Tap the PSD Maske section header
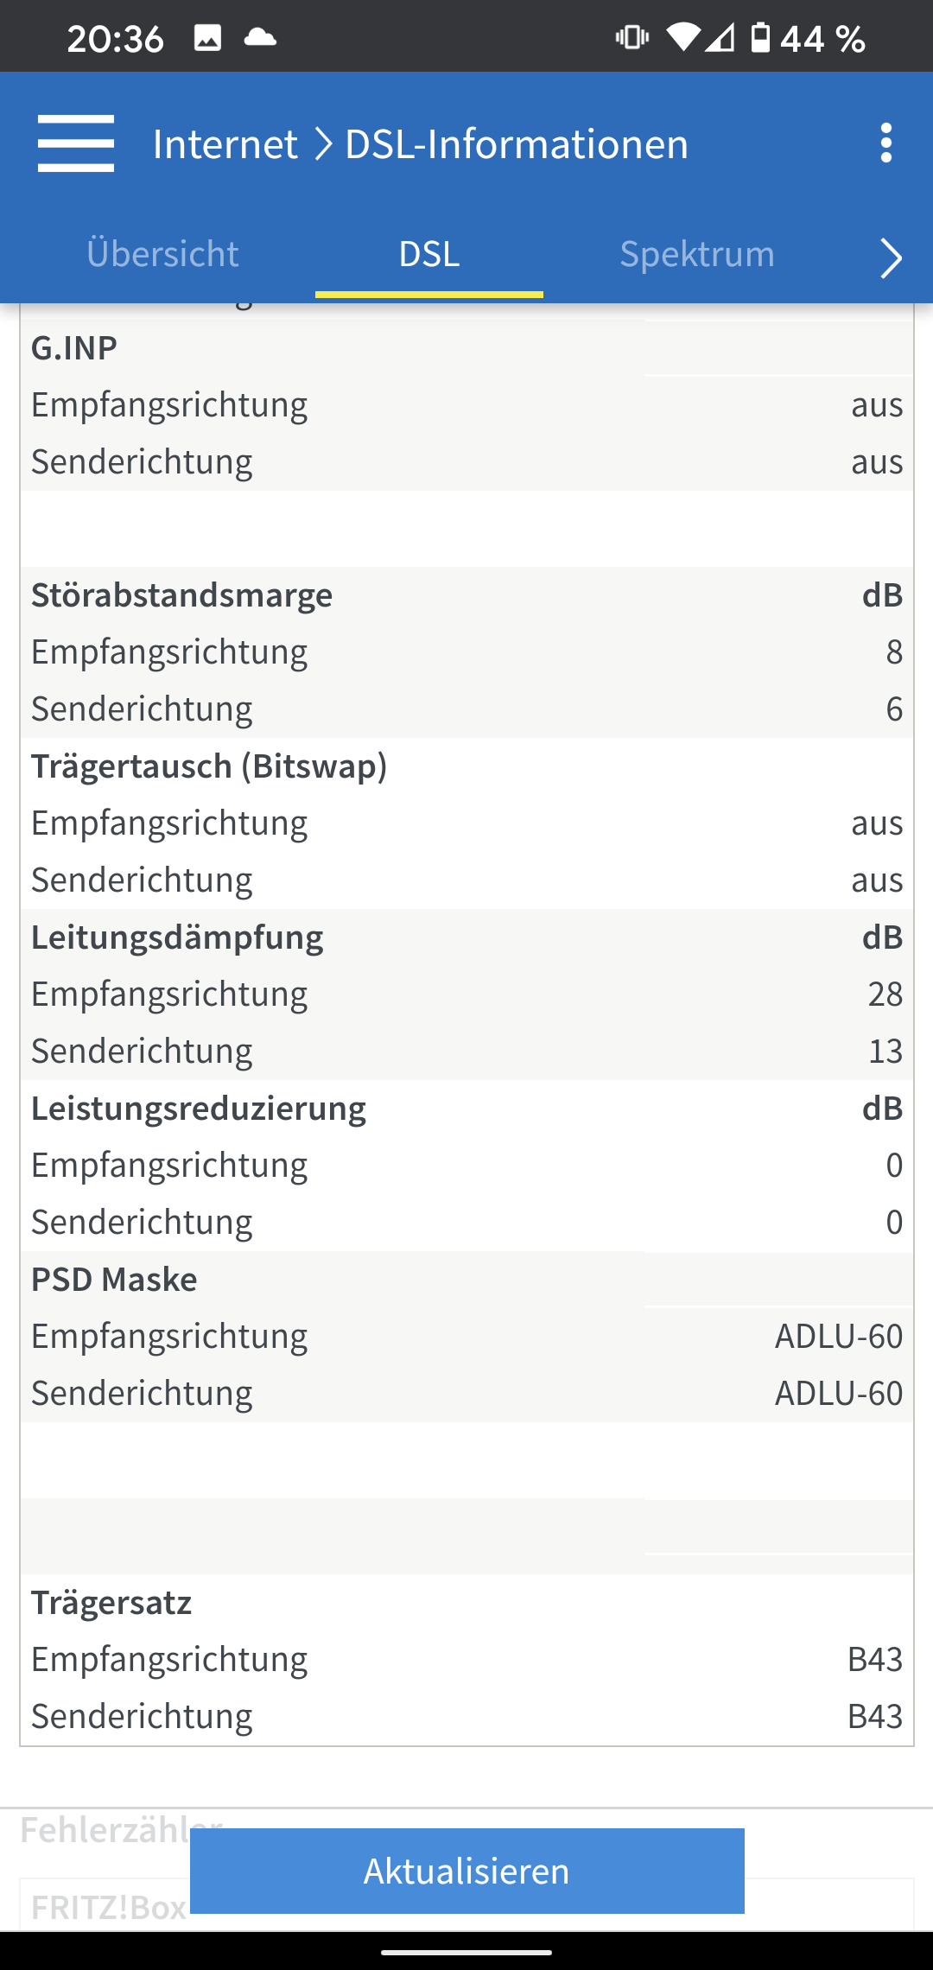This screenshot has height=1970, width=933. [114, 1280]
